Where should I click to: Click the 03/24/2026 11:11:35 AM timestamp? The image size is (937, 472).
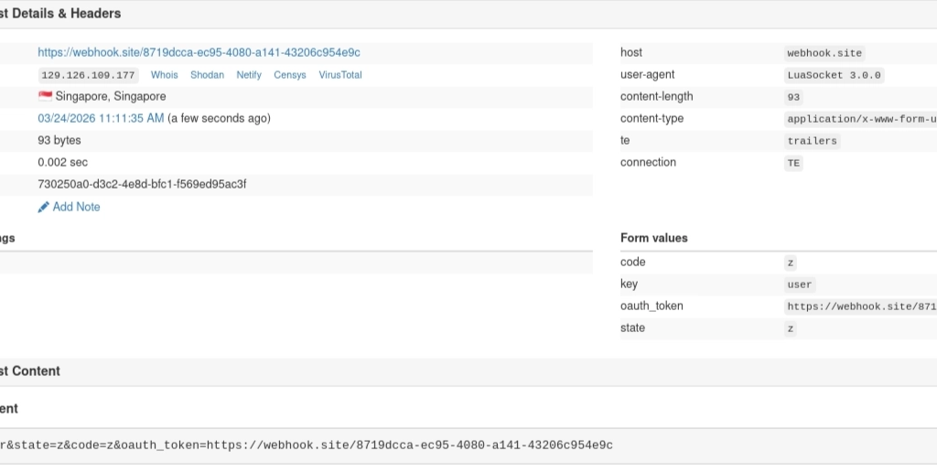(101, 118)
